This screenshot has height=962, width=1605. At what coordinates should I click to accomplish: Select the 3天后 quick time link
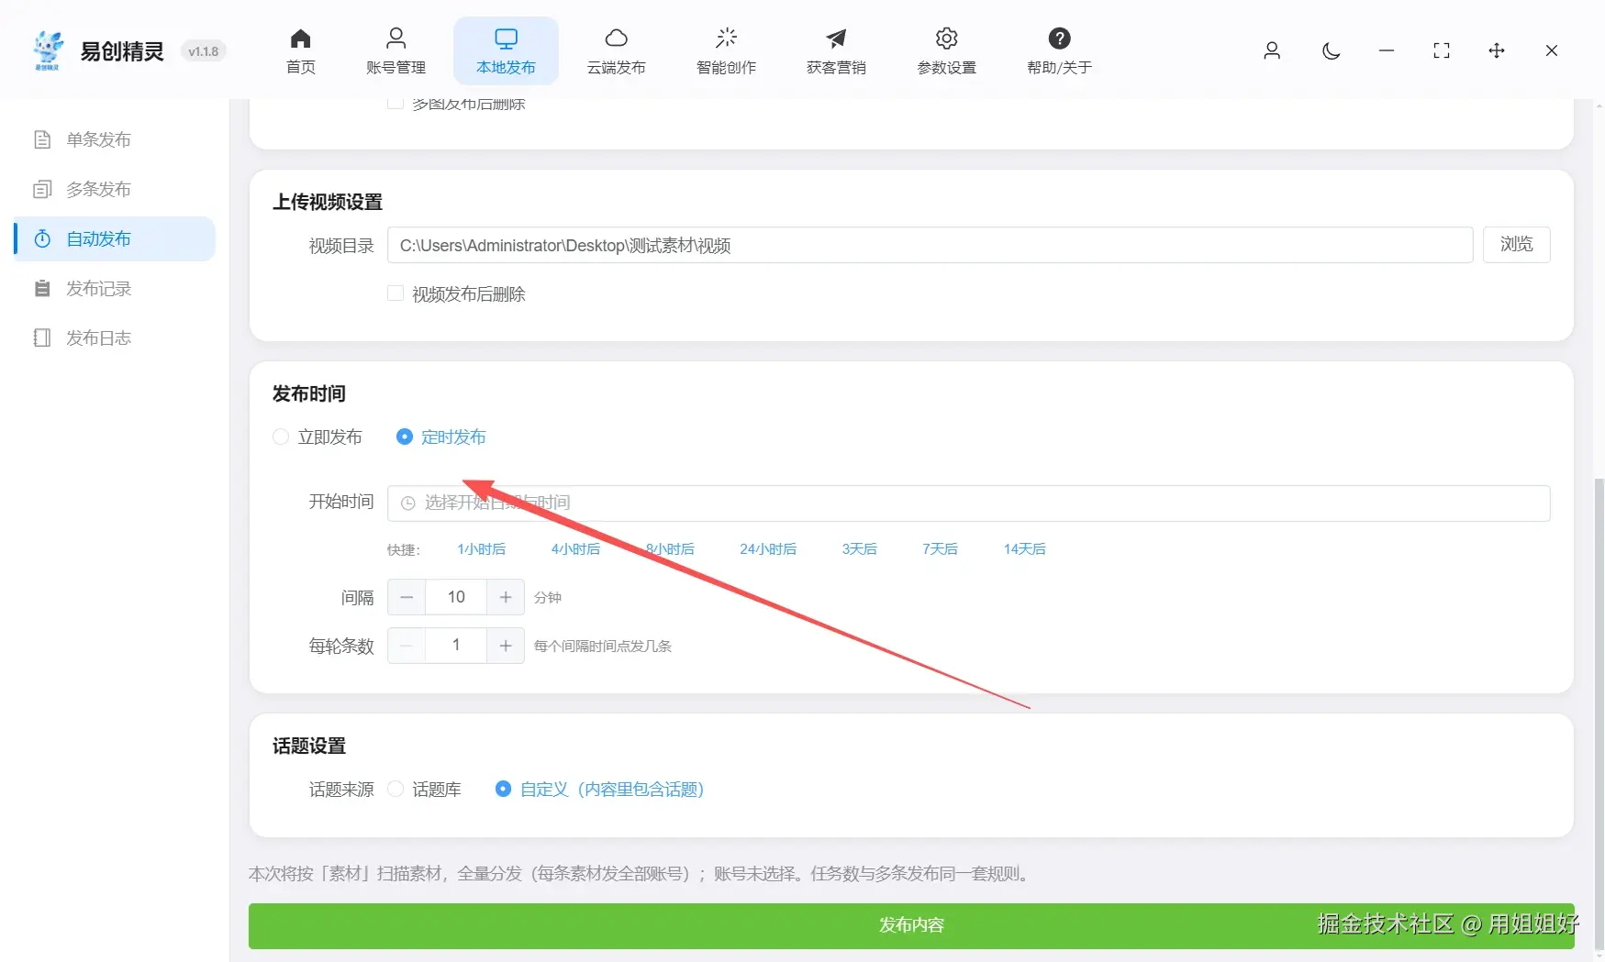click(x=858, y=548)
